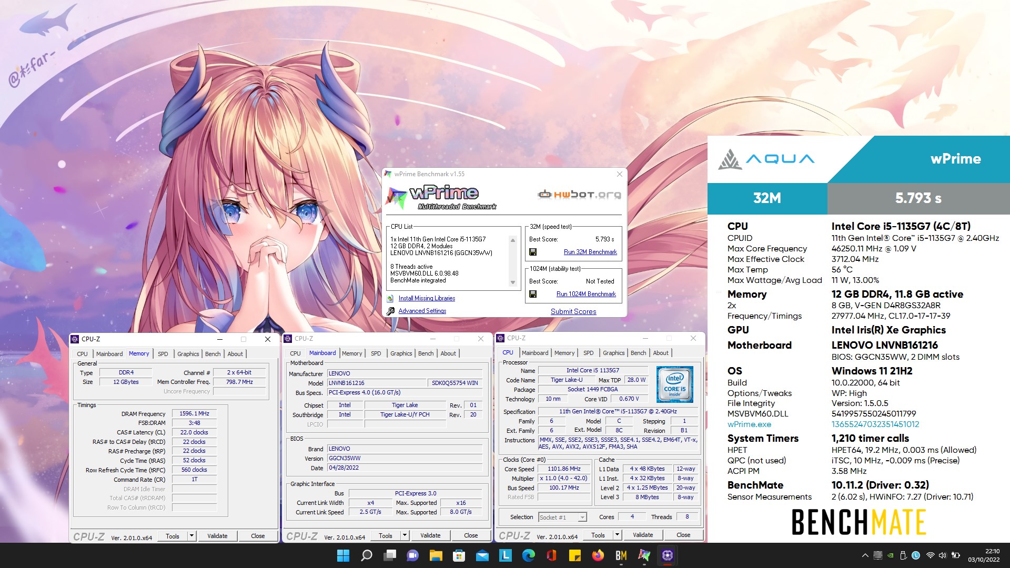
Task: Launch Microsoft Edge from taskbar
Action: coord(529,555)
